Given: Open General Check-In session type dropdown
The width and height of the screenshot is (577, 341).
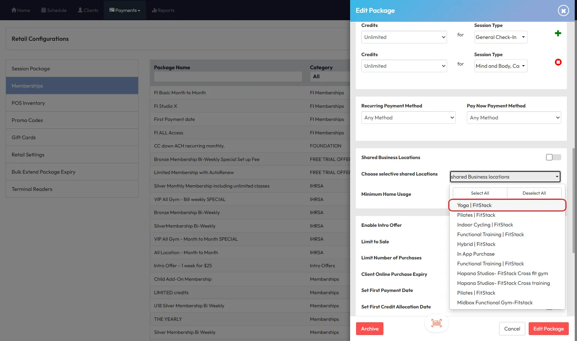Looking at the screenshot, I should (500, 37).
